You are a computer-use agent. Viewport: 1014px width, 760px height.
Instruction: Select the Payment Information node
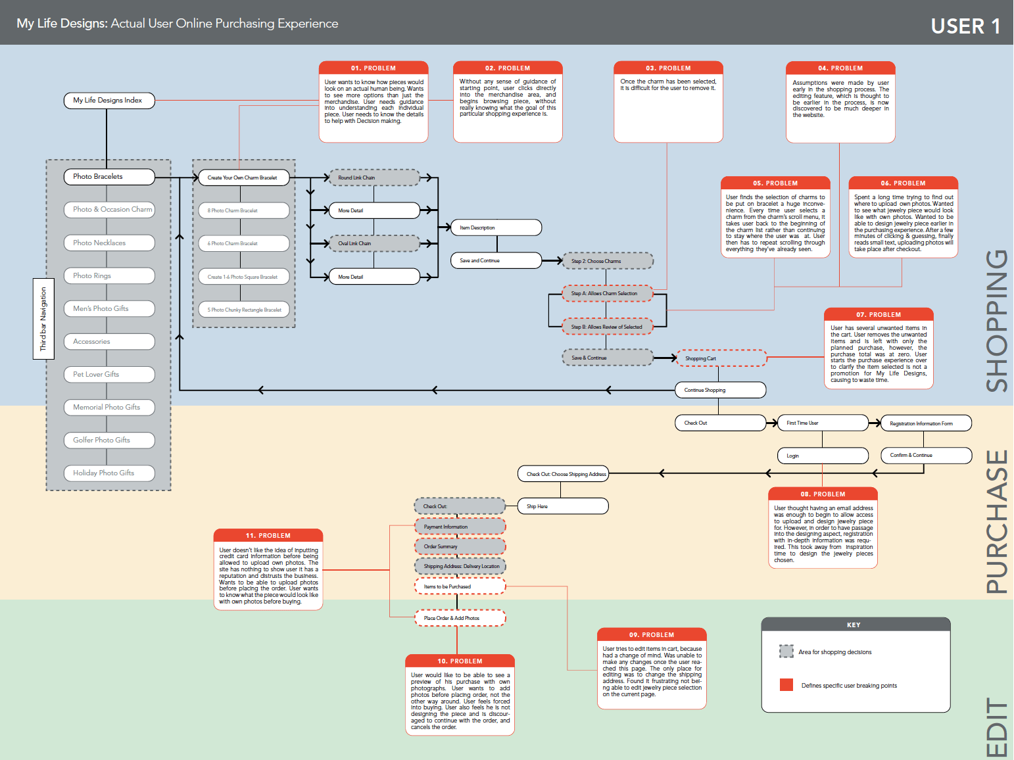(x=460, y=527)
